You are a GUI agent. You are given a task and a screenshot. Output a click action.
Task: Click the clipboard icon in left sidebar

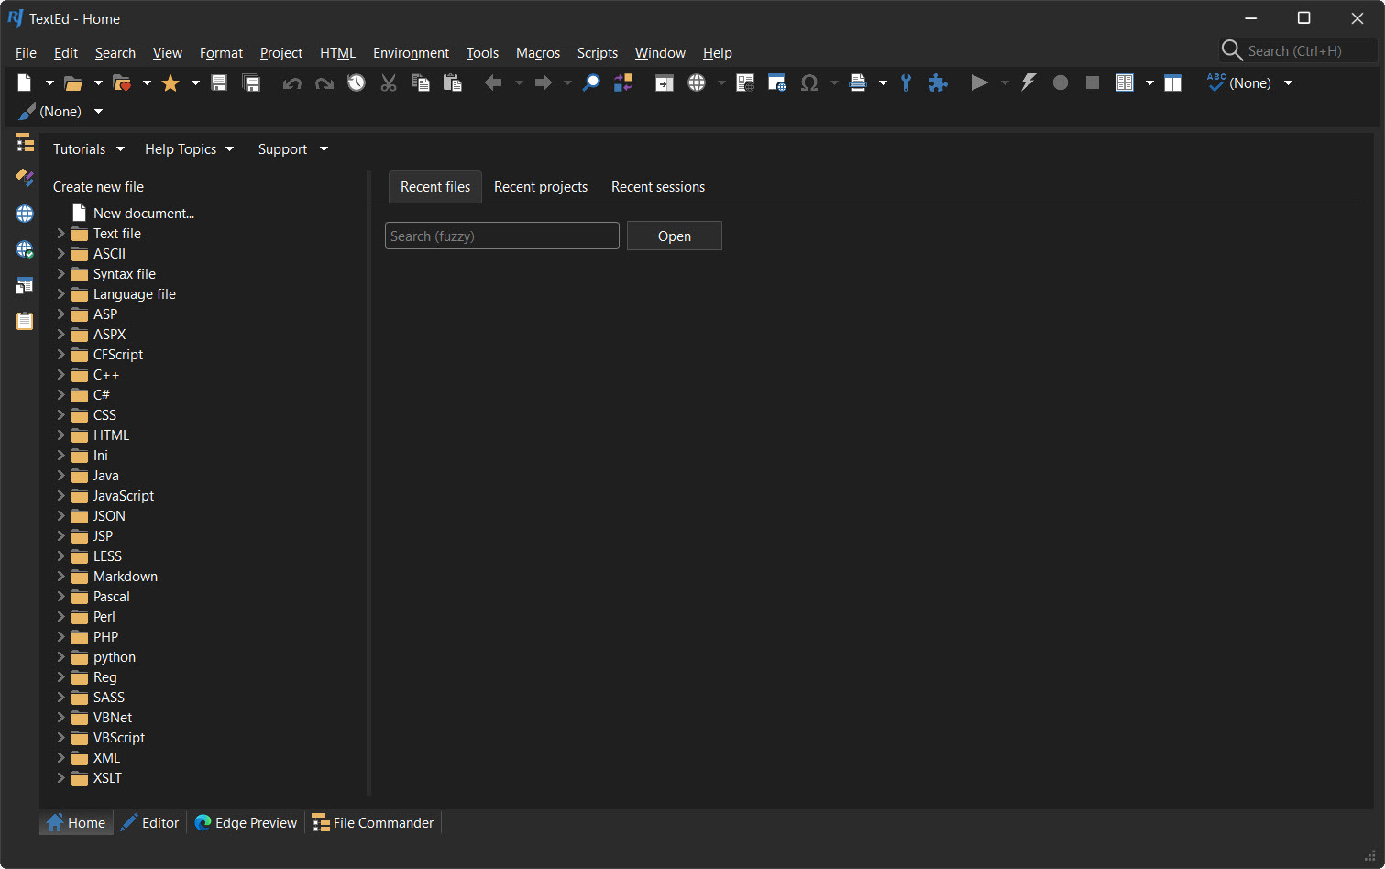coord(25,321)
